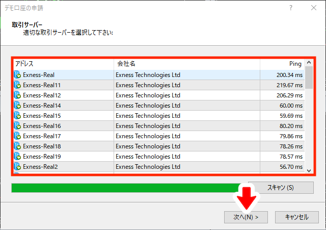326x230 pixels.
Task: Click the 219.67 ms ping value
Action: tap(289, 85)
